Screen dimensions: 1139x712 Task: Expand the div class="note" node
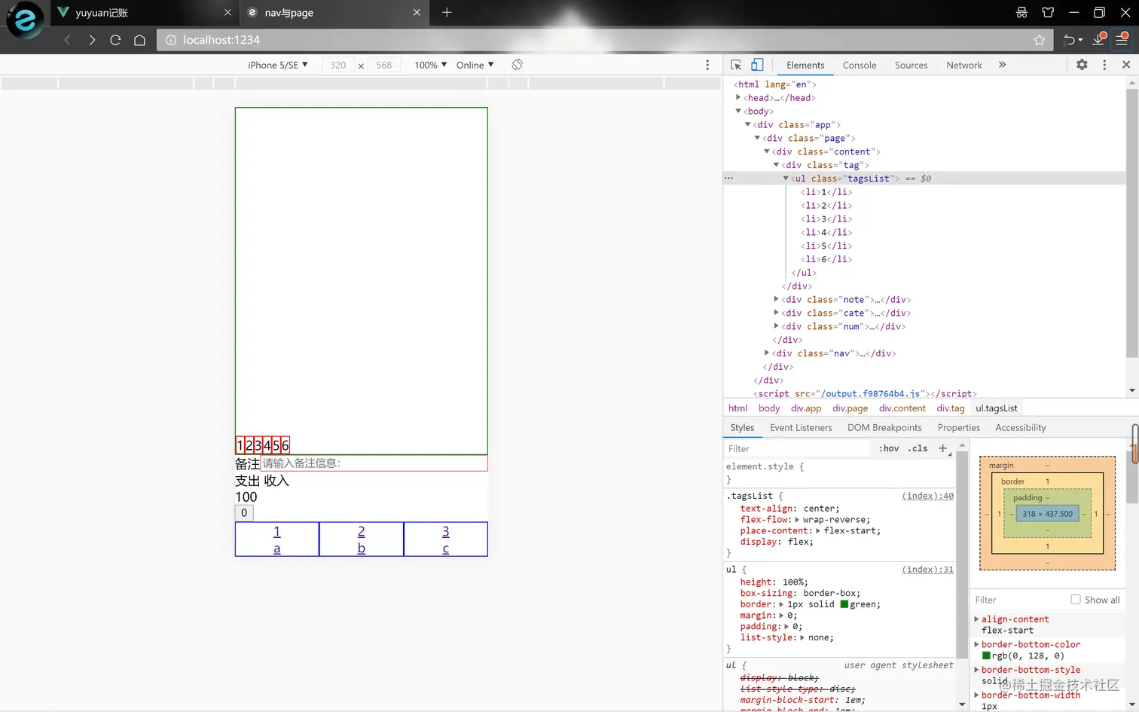[776, 299]
